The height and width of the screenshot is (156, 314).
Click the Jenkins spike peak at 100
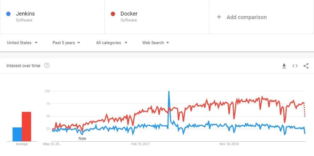(169, 91)
